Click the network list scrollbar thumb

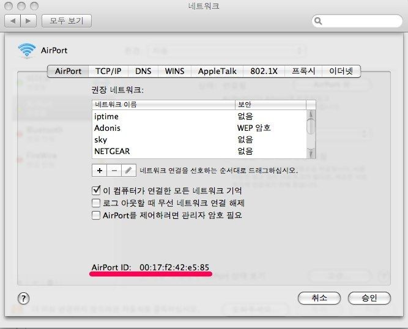coord(311,127)
